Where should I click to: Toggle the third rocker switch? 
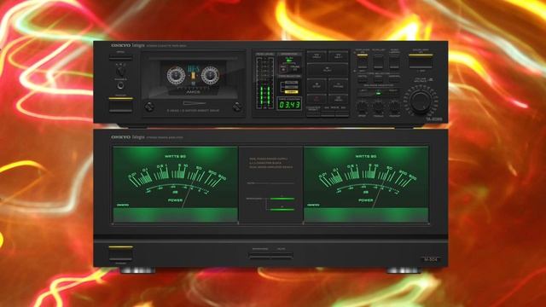(x=394, y=62)
